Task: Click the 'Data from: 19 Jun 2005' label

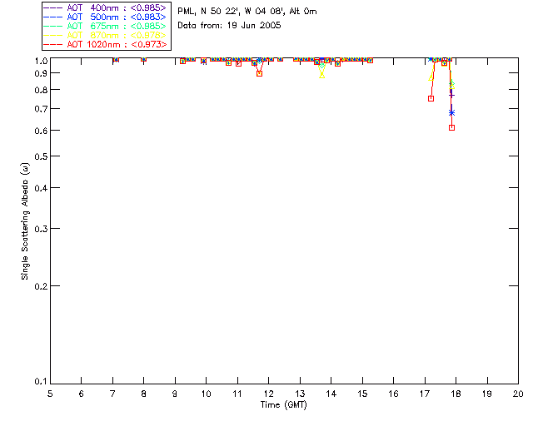Action: pyautogui.click(x=229, y=26)
